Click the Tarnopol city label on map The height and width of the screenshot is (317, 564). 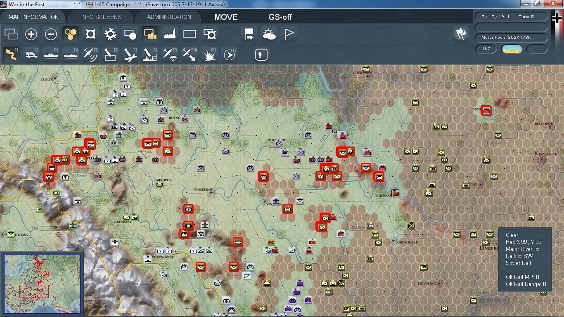[x=162, y=180]
